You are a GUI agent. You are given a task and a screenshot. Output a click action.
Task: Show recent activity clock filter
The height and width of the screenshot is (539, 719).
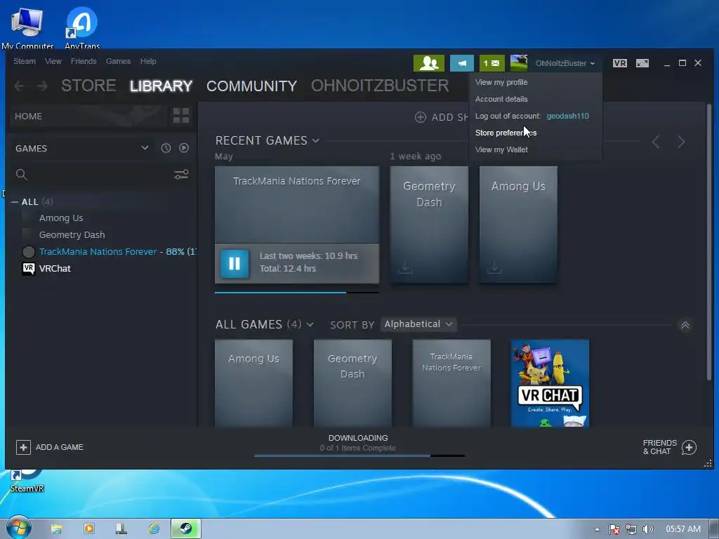click(166, 148)
